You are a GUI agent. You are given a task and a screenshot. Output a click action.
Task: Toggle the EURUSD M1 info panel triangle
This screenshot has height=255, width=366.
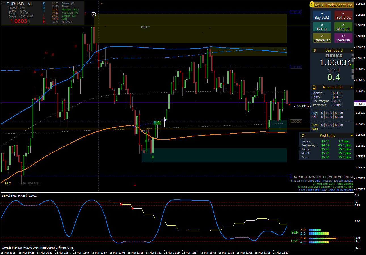pos(3,4)
